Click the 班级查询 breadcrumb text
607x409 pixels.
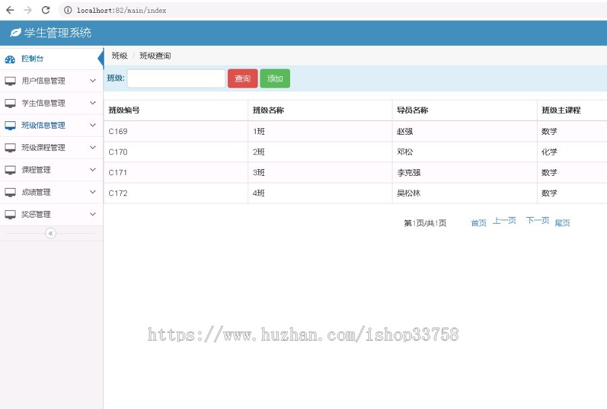tap(155, 56)
